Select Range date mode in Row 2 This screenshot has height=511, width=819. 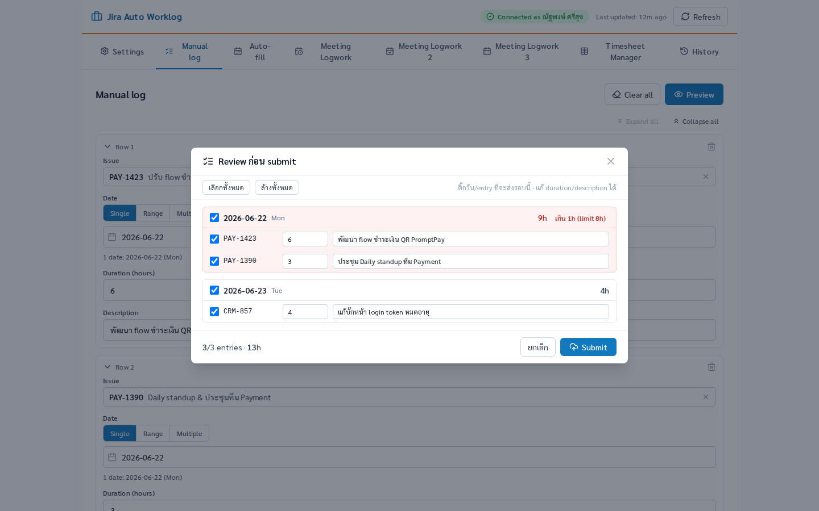click(153, 434)
